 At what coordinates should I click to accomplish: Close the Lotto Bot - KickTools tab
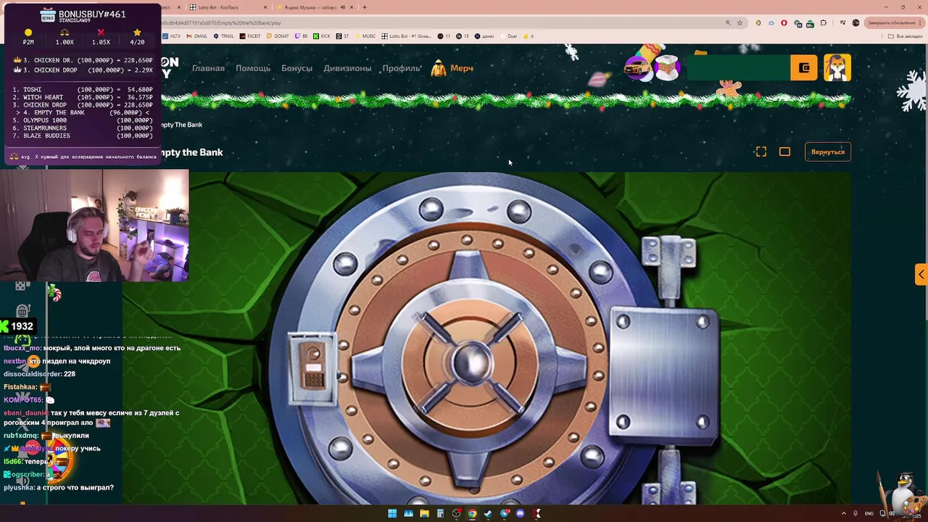265,7
